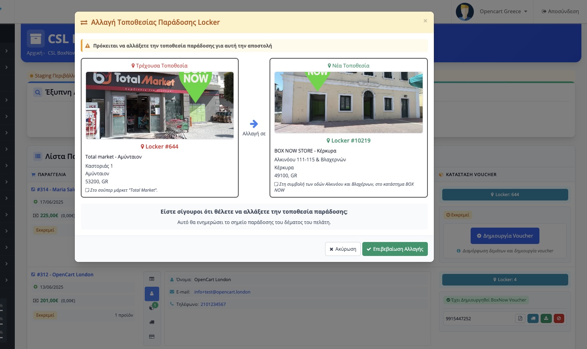Click the warning triangle icon in alert
Screen dimensions: 587x349
click(x=88, y=46)
